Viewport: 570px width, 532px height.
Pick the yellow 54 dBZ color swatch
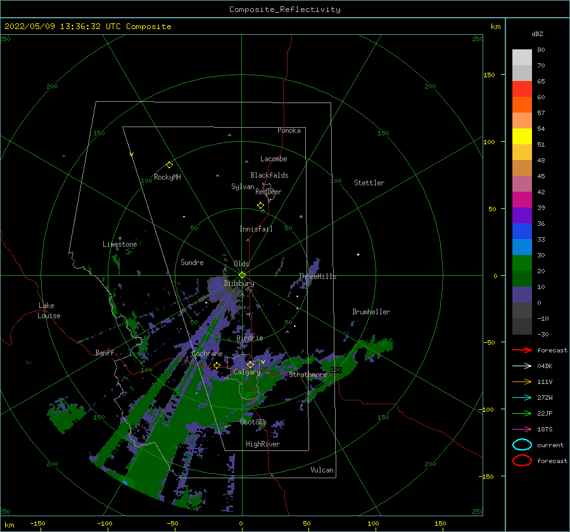tap(522, 137)
